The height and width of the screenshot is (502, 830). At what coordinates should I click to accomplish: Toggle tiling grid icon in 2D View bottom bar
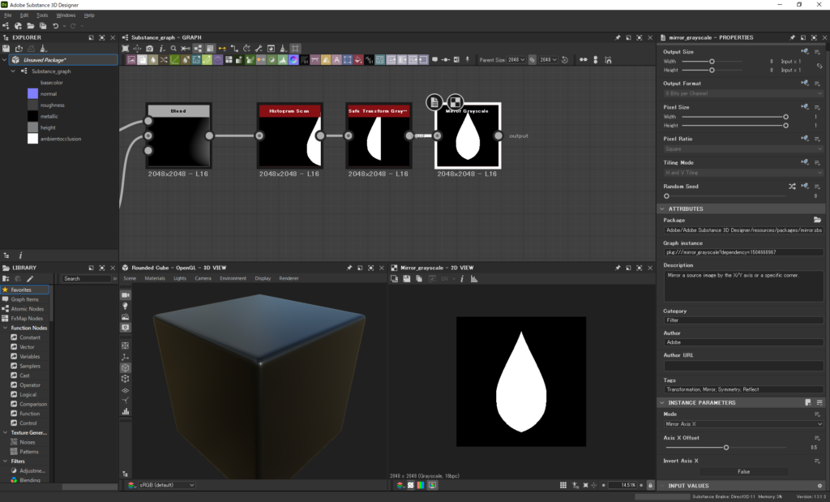pos(563,485)
